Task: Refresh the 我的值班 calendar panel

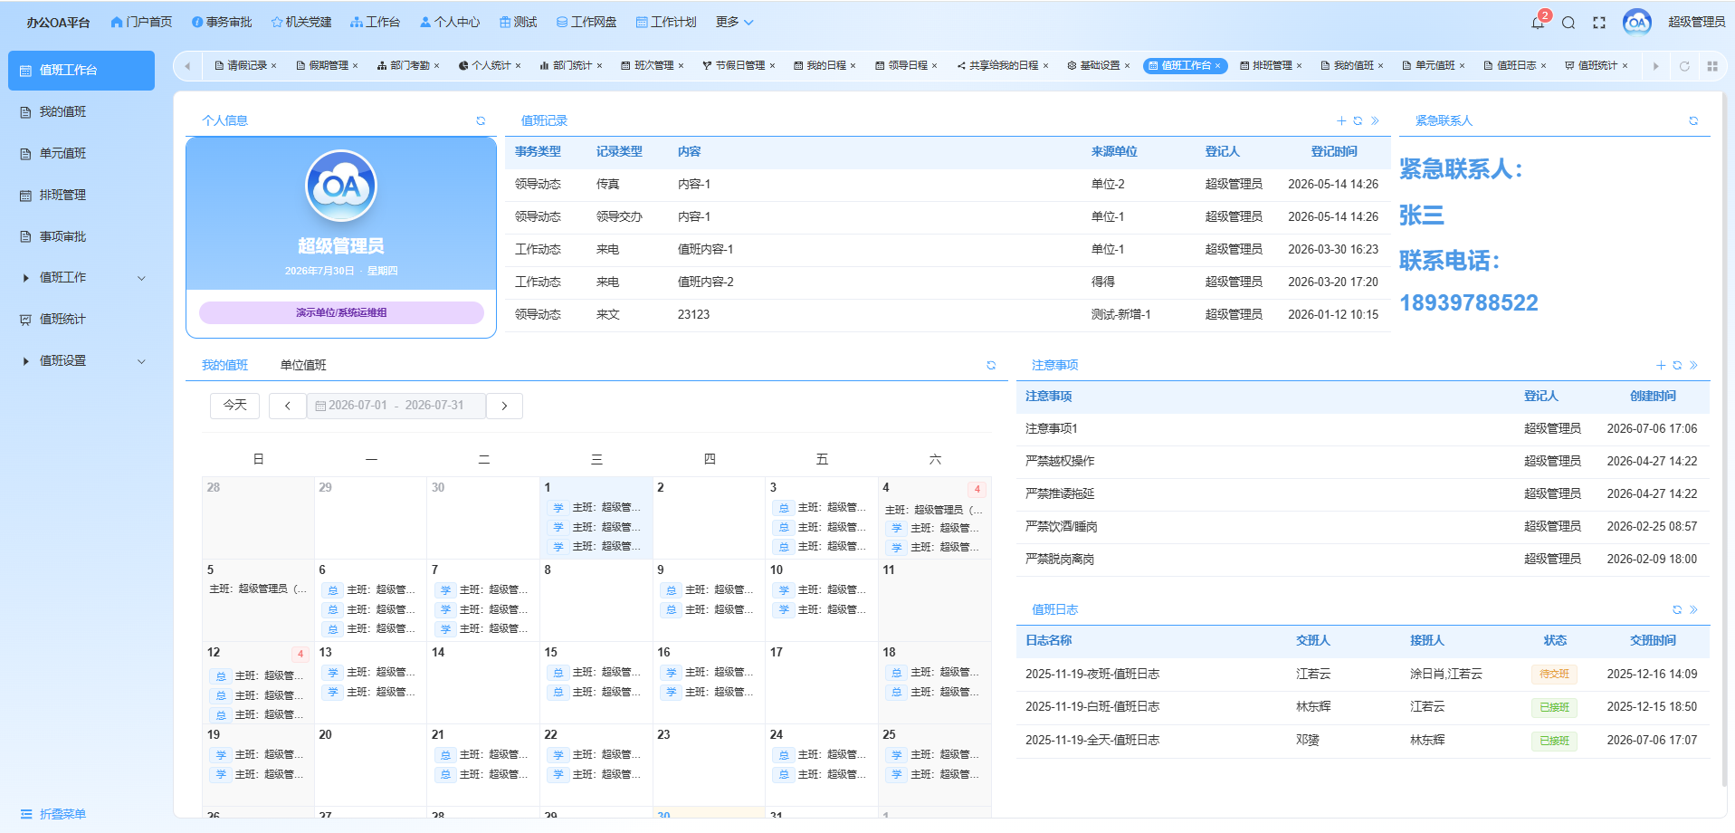Action: [x=991, y=365]
